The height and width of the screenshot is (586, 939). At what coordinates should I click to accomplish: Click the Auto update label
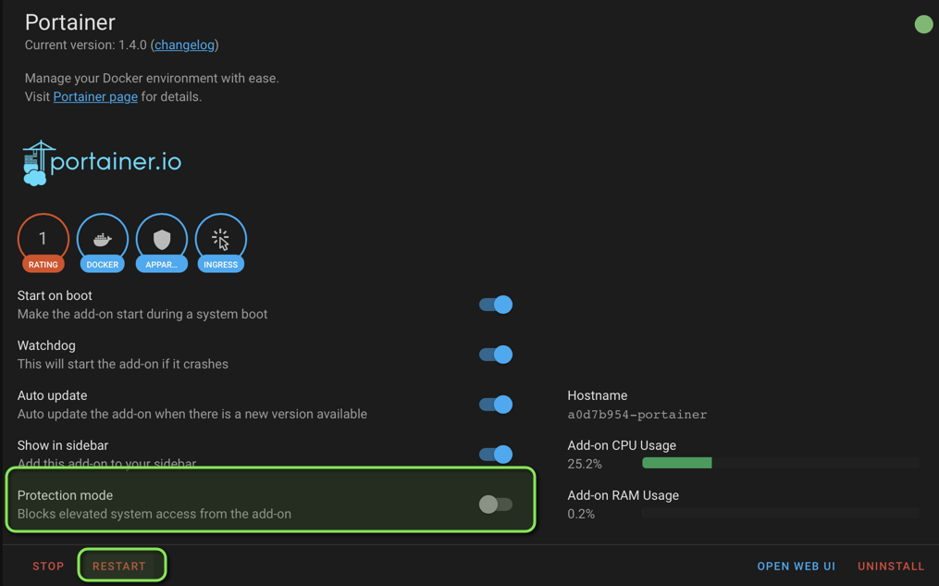tap(52, 395)
